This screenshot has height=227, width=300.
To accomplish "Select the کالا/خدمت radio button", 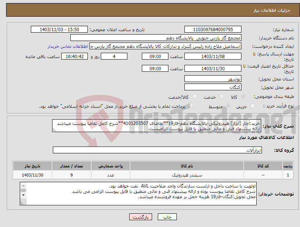I will click(194, 96).
